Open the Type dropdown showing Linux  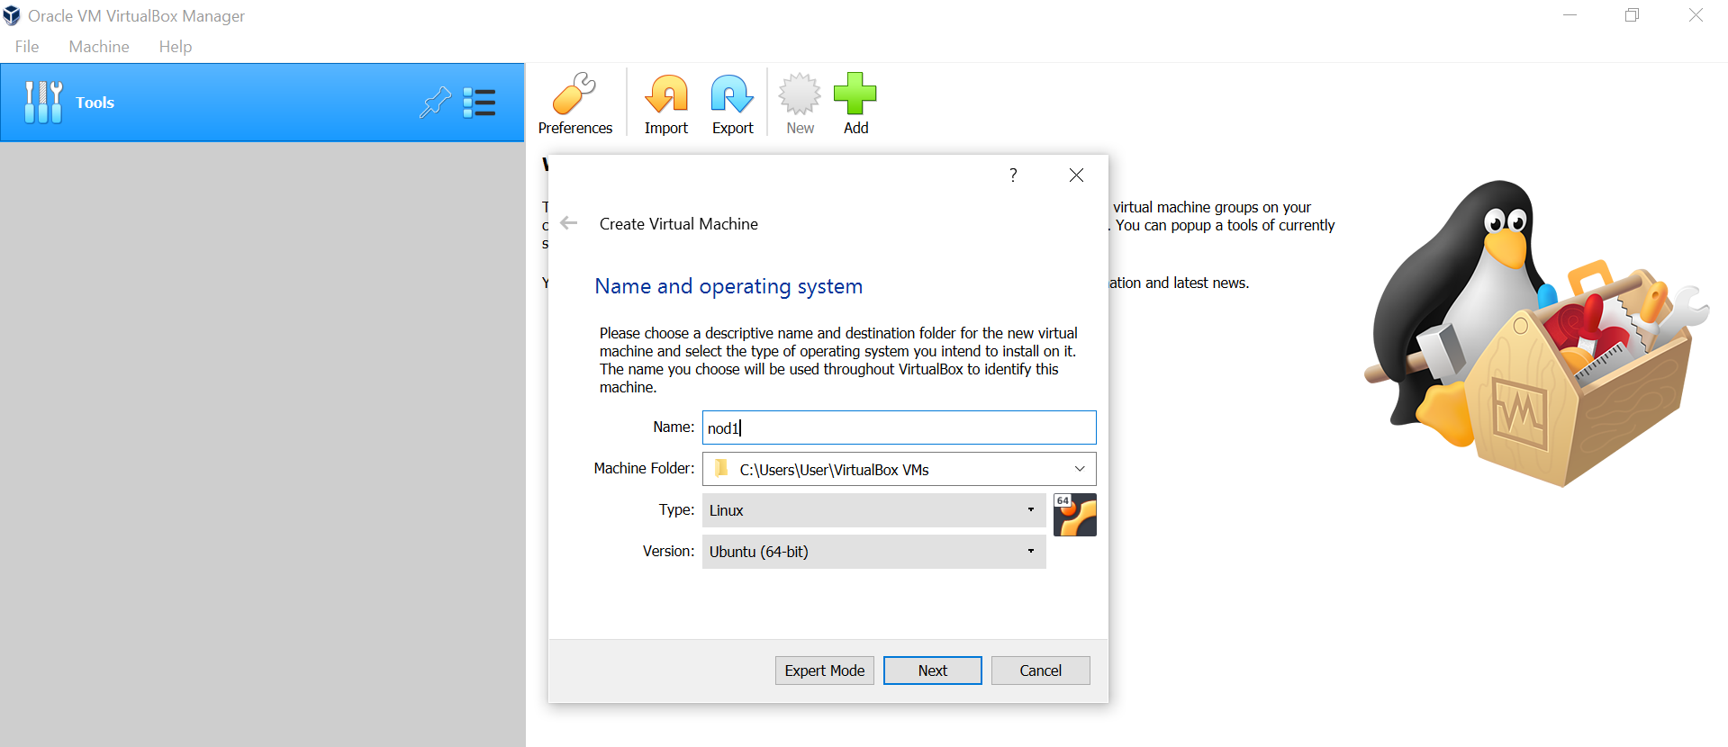click(873, 510)
